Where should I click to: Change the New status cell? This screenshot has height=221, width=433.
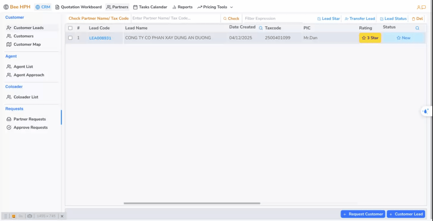click(x=403, y=38)
